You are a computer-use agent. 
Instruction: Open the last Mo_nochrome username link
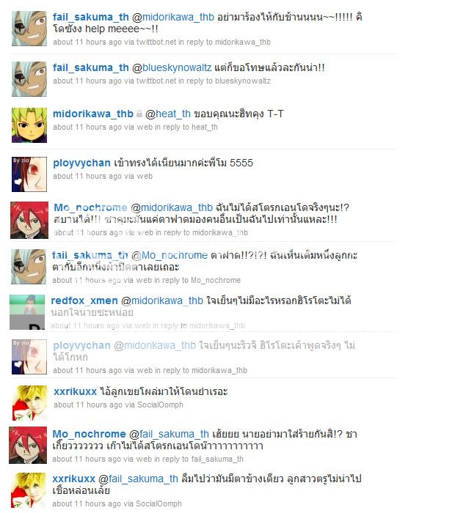pyautogui.click(x=89, y=434)
